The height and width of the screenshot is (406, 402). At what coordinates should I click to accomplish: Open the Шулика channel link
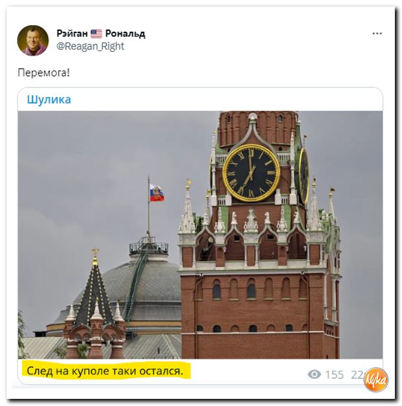pos(49,100)
